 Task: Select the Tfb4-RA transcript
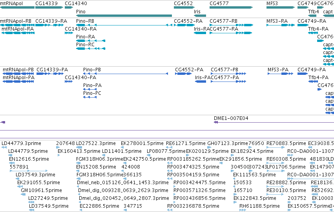tap(313, 33)
